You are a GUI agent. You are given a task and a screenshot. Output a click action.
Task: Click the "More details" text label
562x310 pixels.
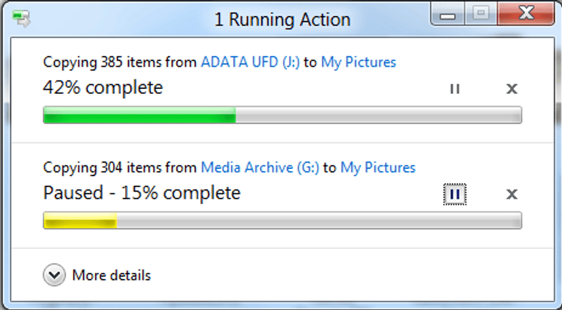coord(111,276)
